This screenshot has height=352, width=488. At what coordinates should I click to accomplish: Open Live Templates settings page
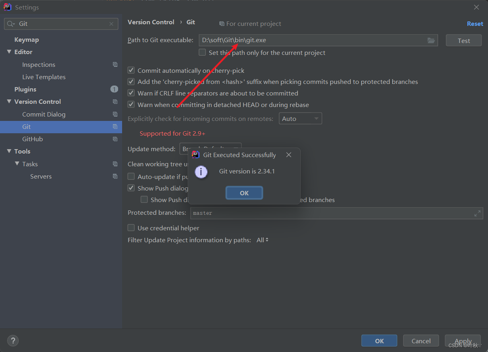tap(44, 77)
